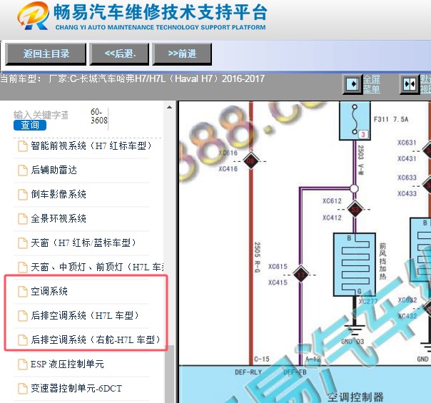Click the sidebar scrollbar thumb

click(x=171, y=374)
